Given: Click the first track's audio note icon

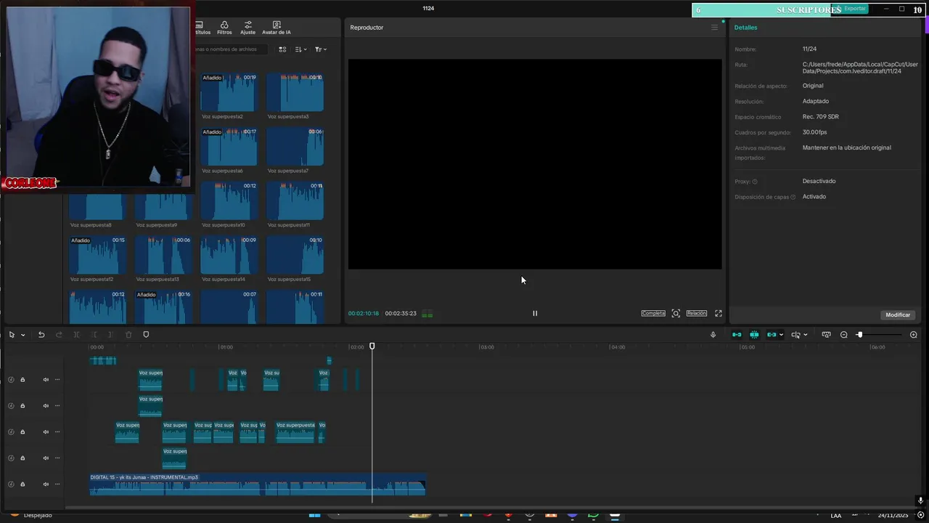Looking at the screenshot, I should 11,379.
